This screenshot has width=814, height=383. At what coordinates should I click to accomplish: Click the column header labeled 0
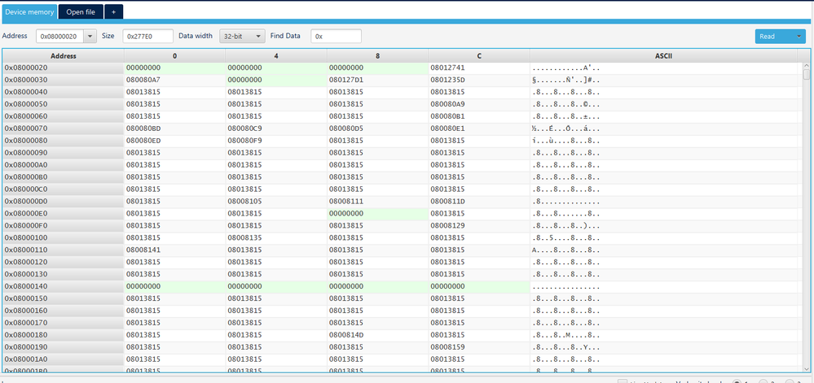pyautogui.click(x=174, y=56)
